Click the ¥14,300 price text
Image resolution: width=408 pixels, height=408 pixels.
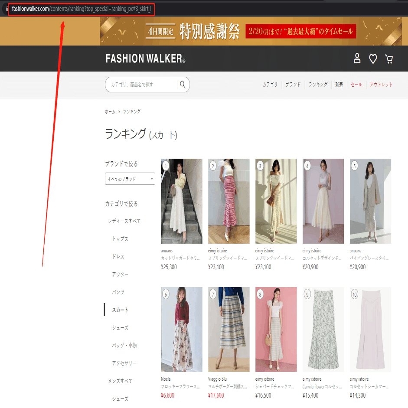point(358,395)
